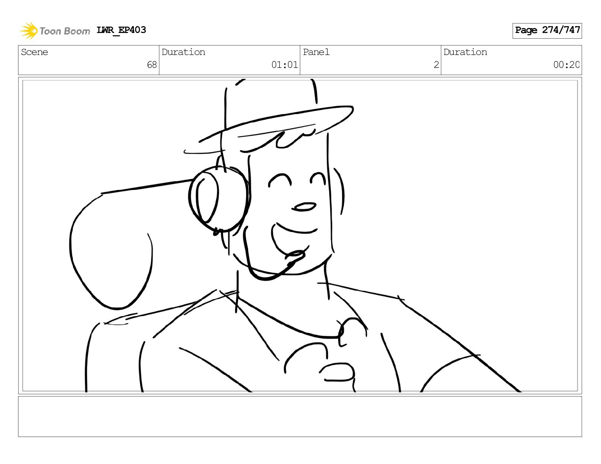Click the panel number 2
This screenshot has width=601, height=464.
pos(436,65)
